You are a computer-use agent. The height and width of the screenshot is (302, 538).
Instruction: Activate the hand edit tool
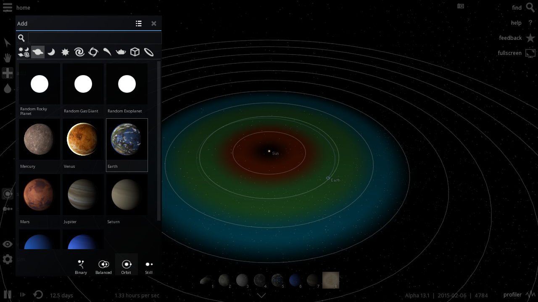coord(7,58)
